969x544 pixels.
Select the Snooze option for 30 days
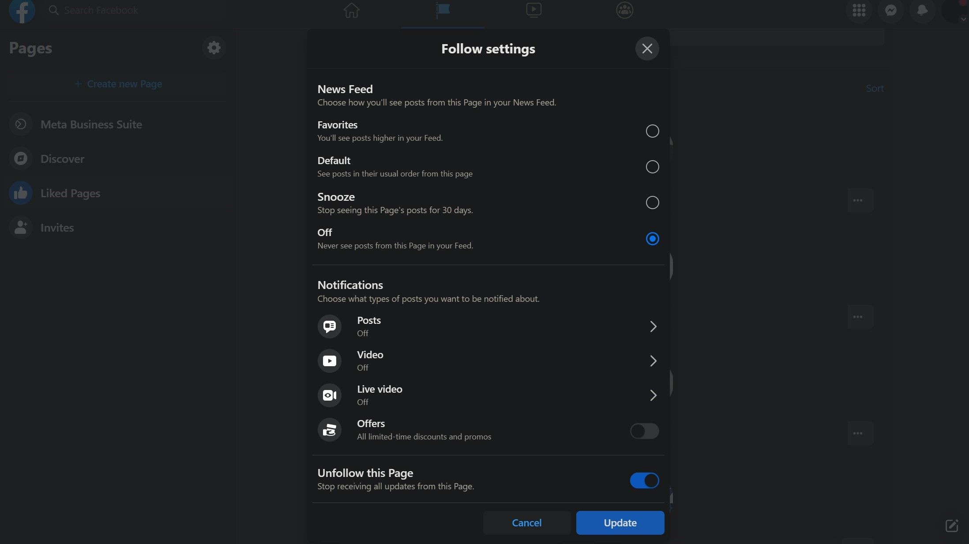pos(652,202)
